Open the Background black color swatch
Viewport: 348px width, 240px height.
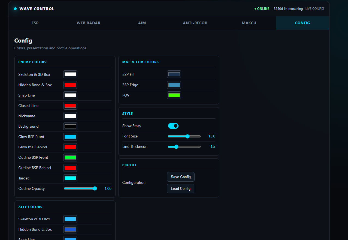[x=70, y=126]
